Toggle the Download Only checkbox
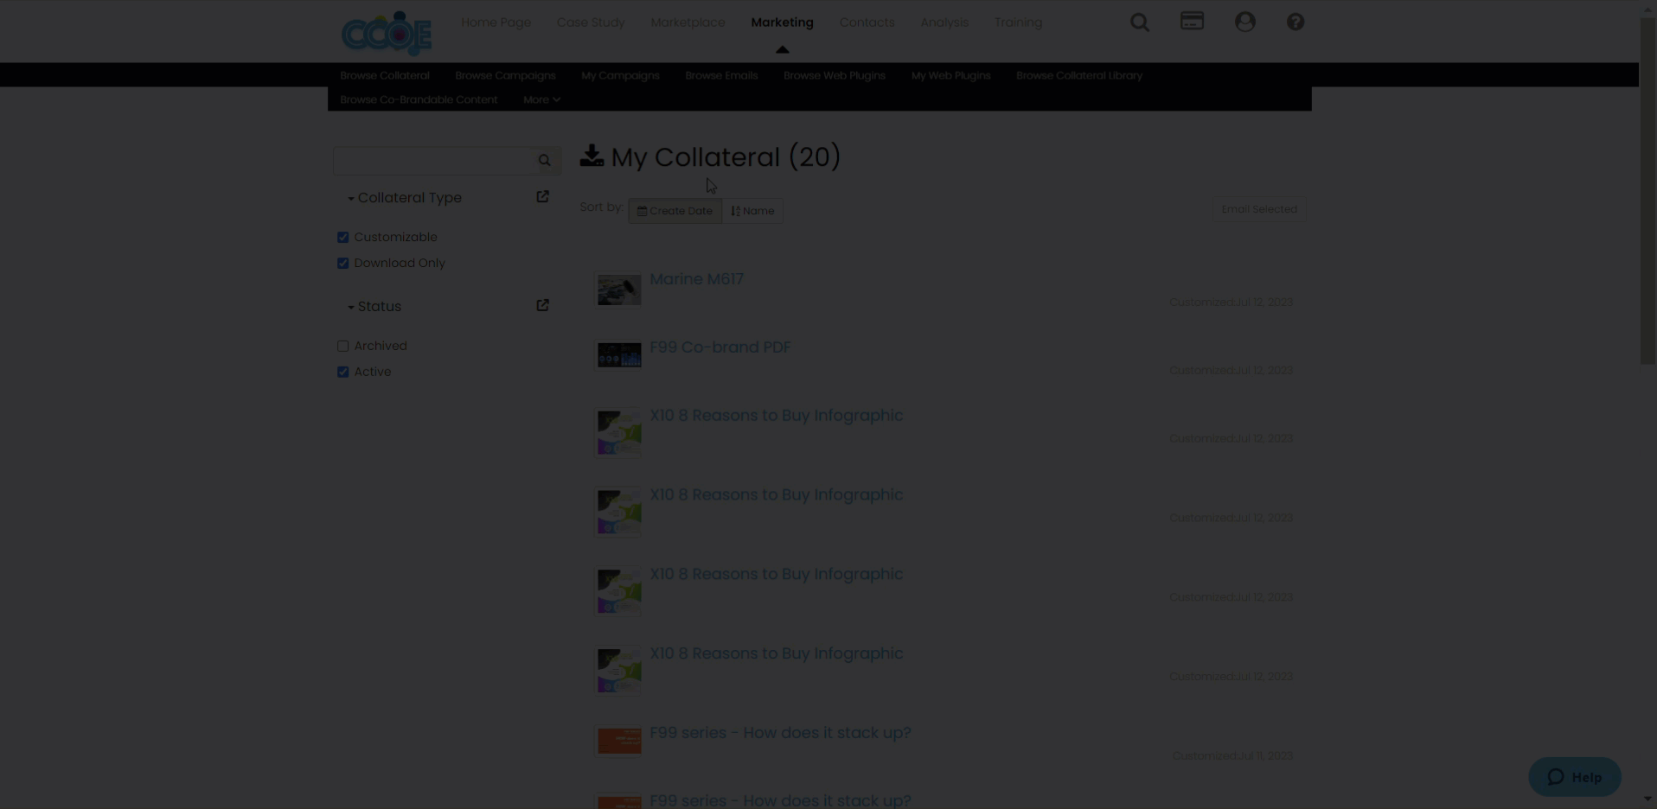 [342, 263]
